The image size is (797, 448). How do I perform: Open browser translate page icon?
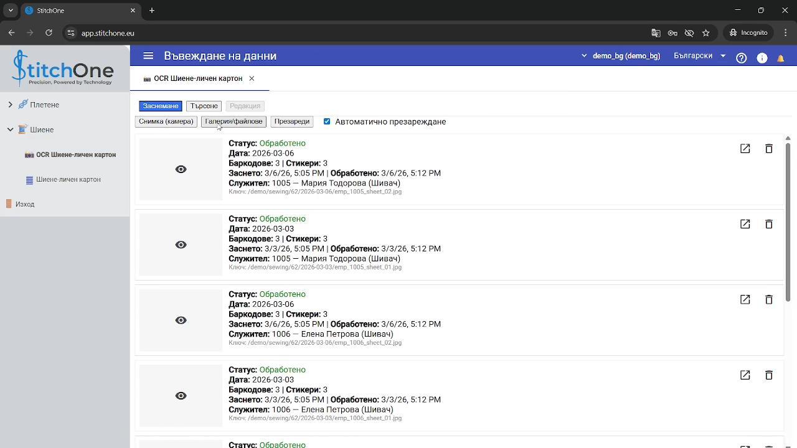(656, 33)
